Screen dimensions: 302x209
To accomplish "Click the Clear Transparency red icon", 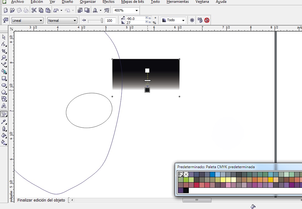I will click(207, 20).
